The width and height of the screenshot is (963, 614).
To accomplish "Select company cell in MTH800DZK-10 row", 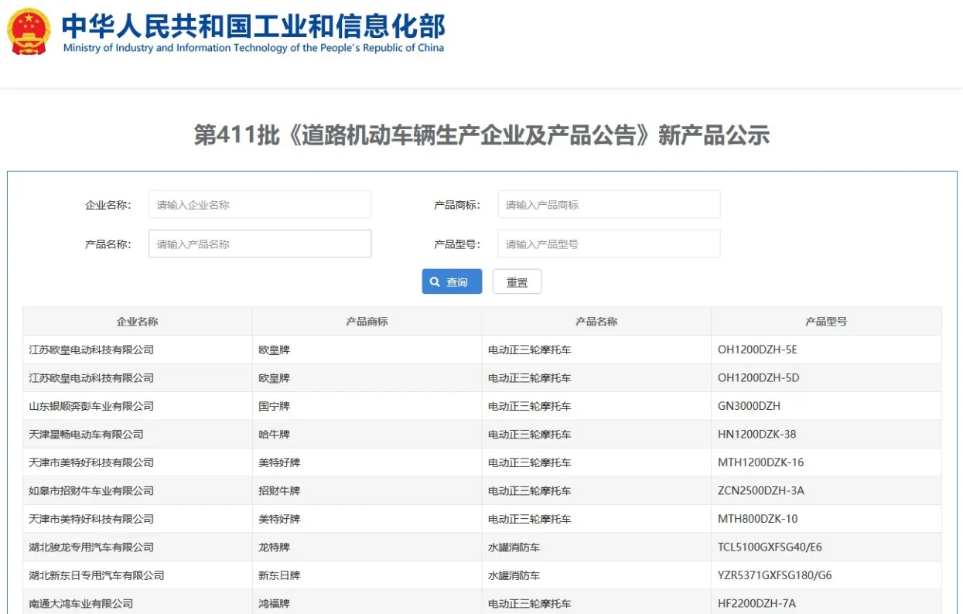I will [138, 519].
